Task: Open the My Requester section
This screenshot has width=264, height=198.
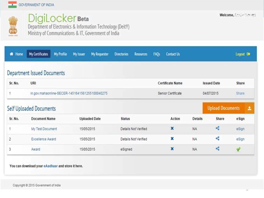Action: (100, 54)
